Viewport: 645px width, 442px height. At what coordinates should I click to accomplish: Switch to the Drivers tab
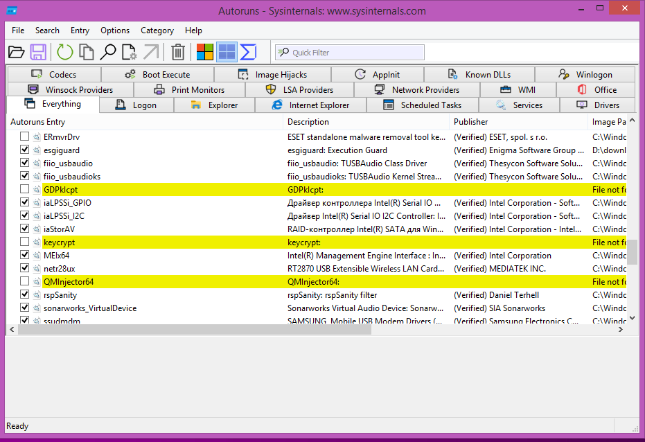(x=598, y=105)
